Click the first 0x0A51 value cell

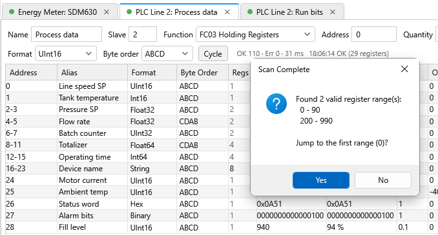tap(291, 204)
